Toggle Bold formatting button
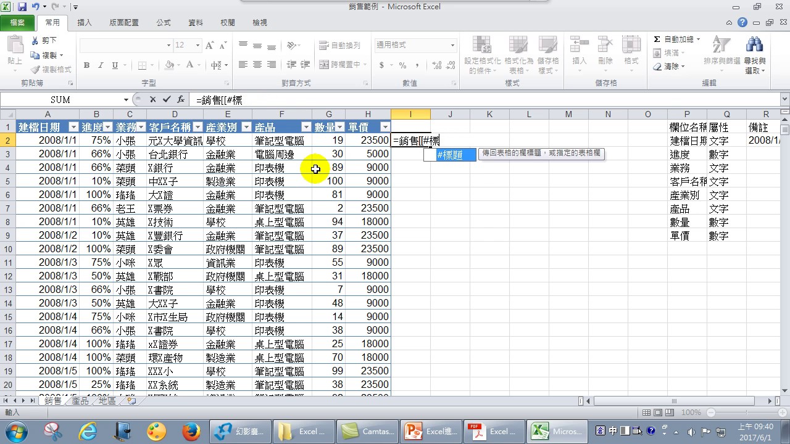This screenshot has height=444, width=790. [86, 65]
